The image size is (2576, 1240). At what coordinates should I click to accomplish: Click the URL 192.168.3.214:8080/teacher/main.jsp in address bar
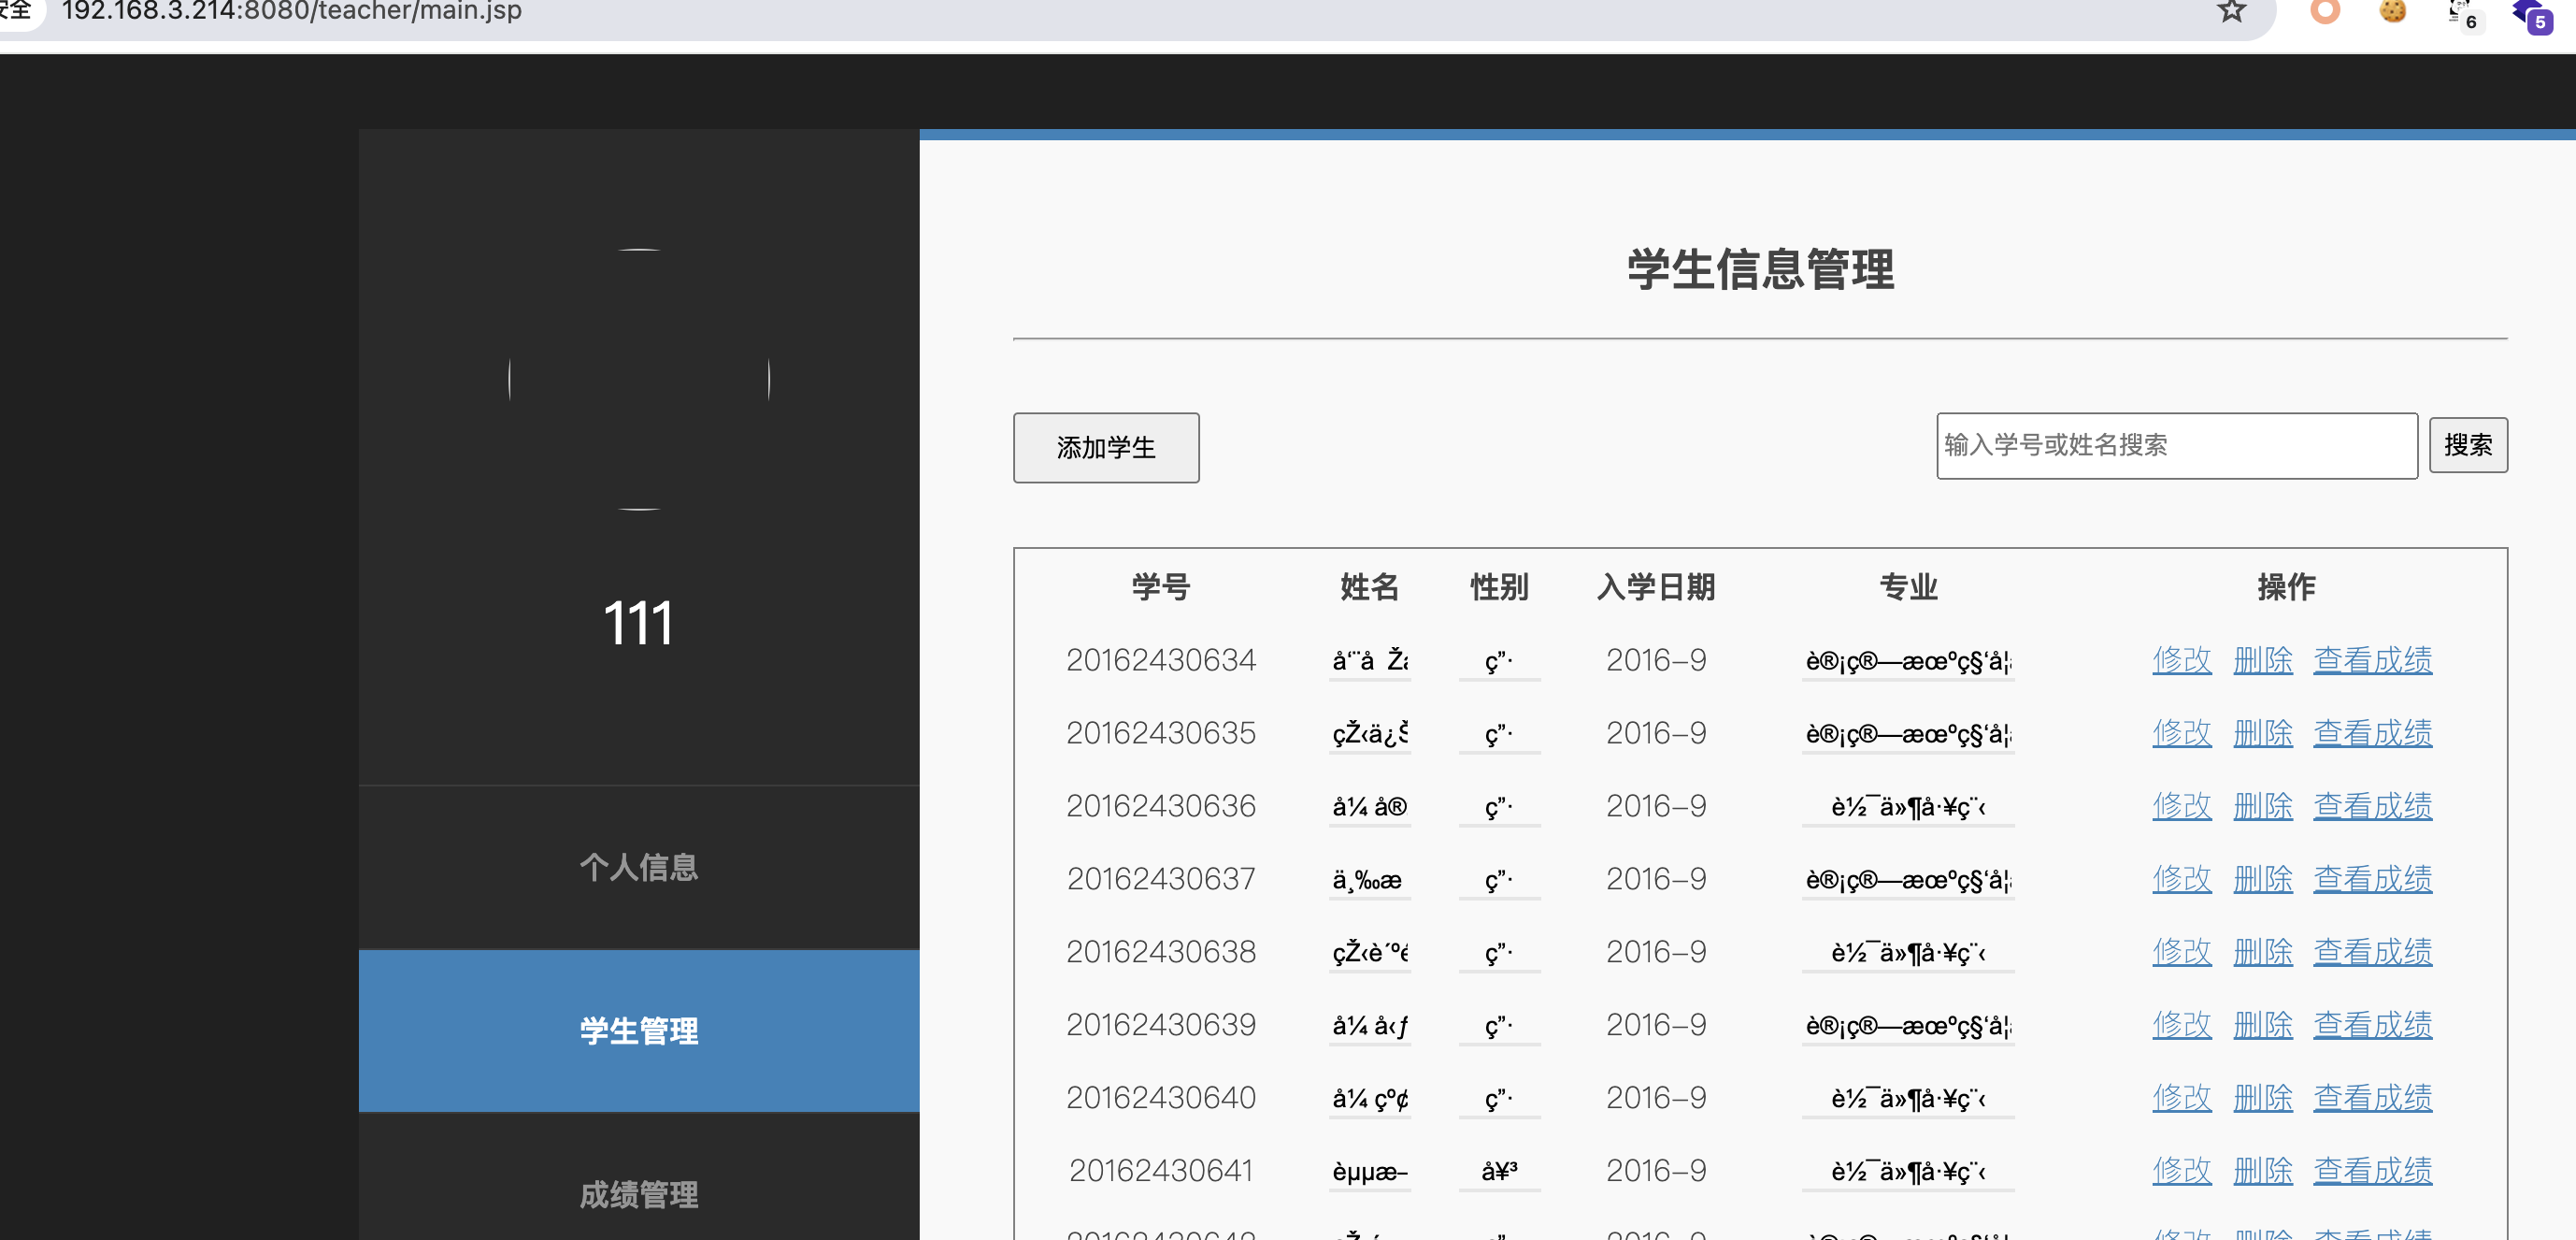click(x=291, y=11)
